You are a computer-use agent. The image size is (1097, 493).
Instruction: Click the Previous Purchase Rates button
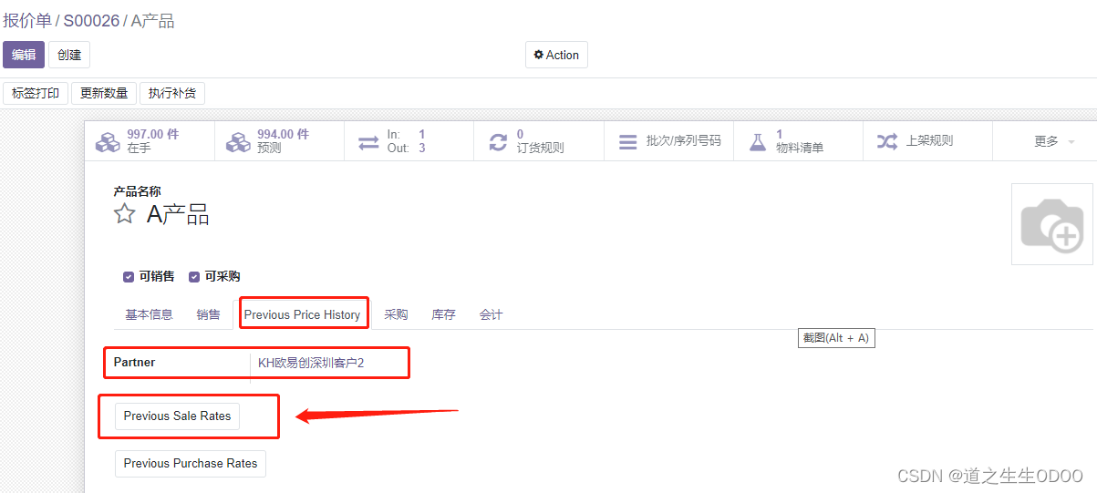(x=191, y=463)
